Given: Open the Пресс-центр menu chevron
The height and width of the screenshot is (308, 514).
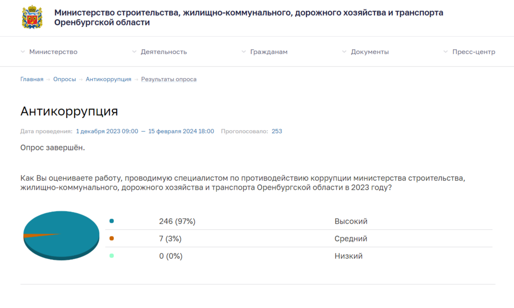Looking at the screenshot, I should [446, 52].
